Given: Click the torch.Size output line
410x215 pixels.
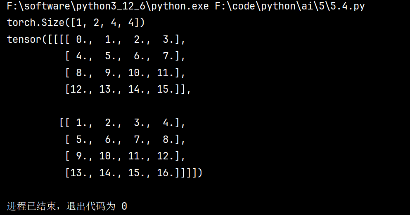Looking at the screenshot, I should [x=76, y=23].
